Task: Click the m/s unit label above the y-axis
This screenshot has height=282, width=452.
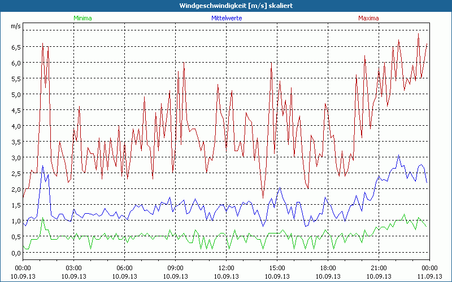Action: click(x=15, y=26)
